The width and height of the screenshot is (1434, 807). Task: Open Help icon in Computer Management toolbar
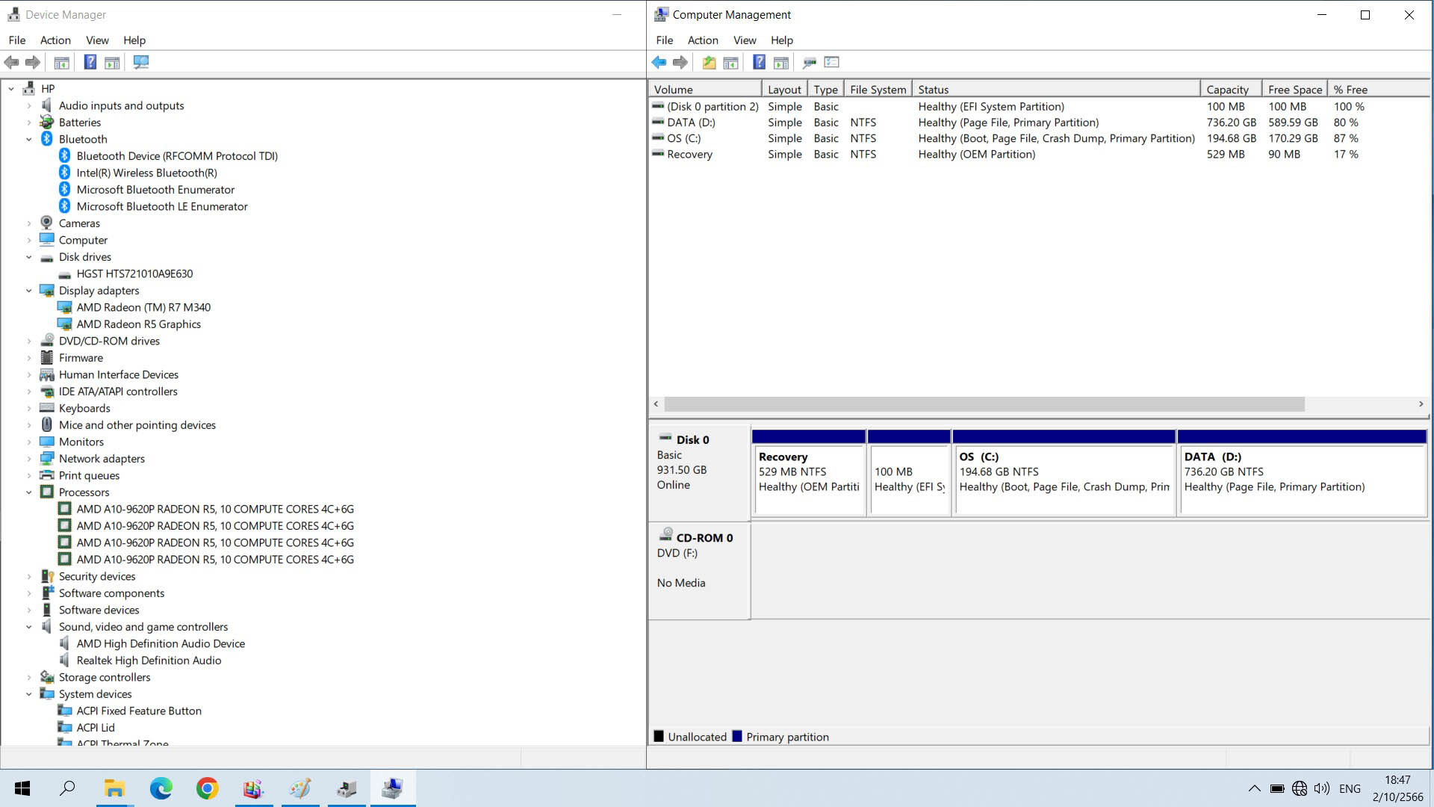coord(759,63)
